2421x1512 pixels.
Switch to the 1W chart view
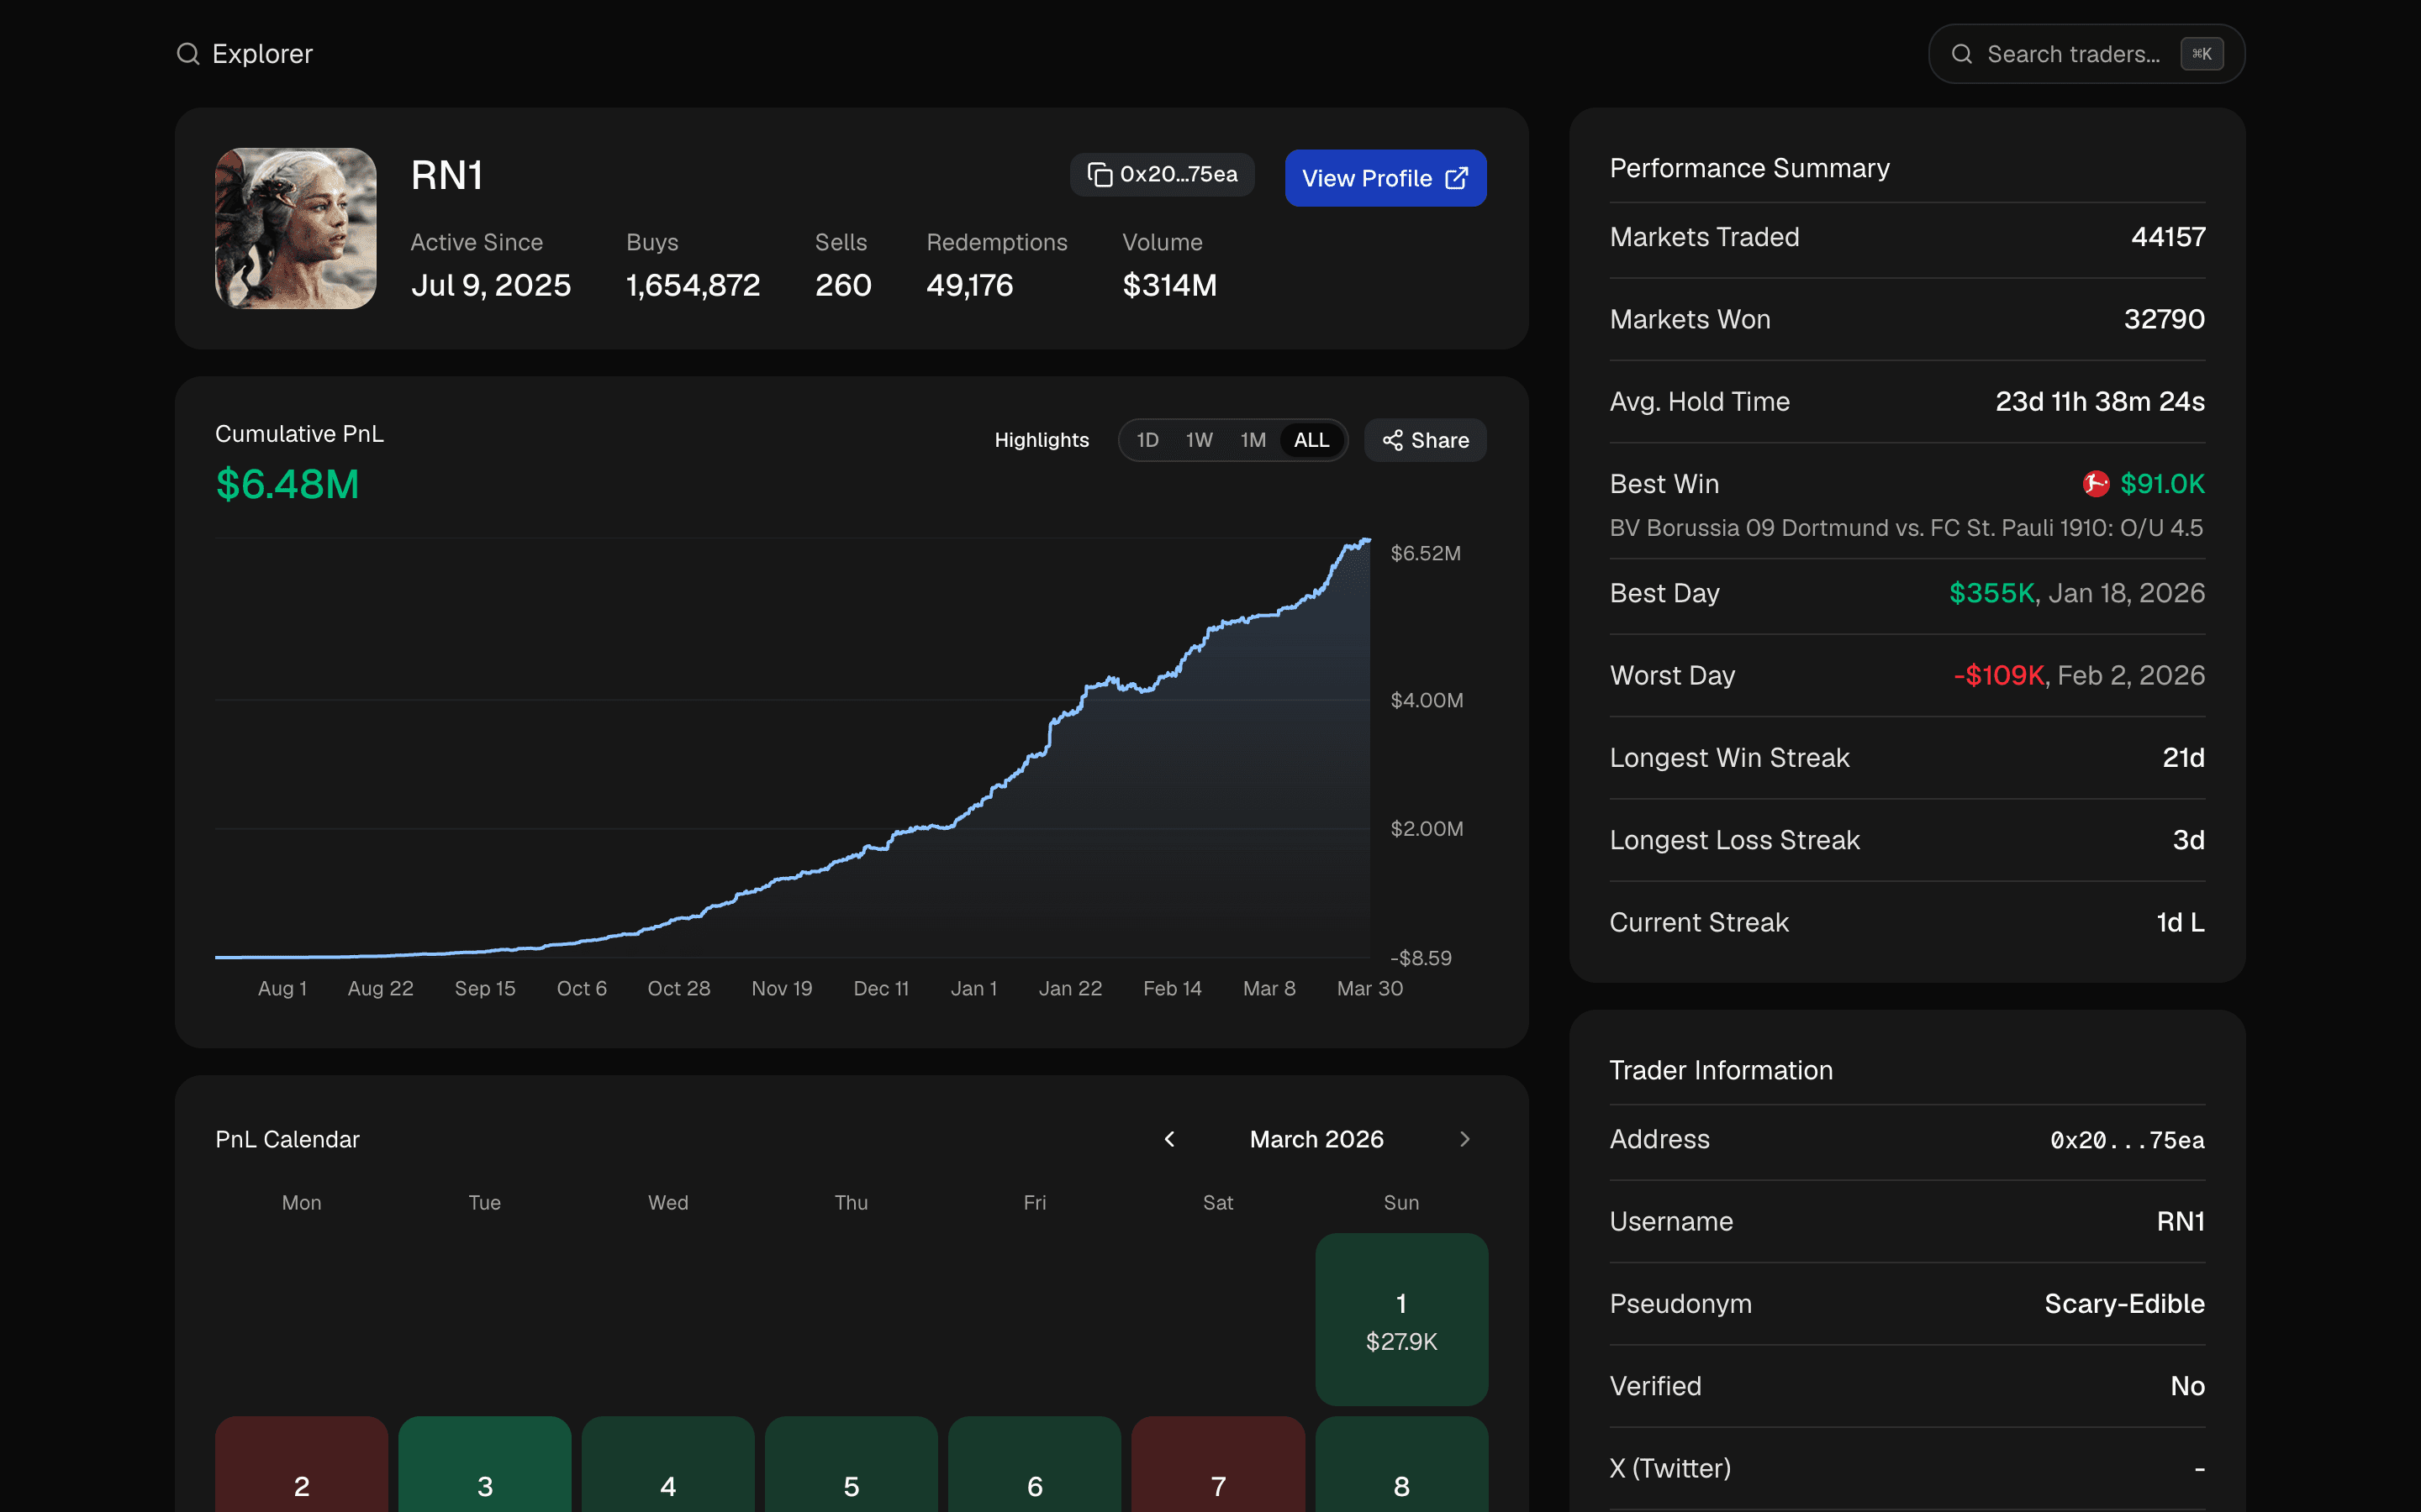coord(1200,439)
